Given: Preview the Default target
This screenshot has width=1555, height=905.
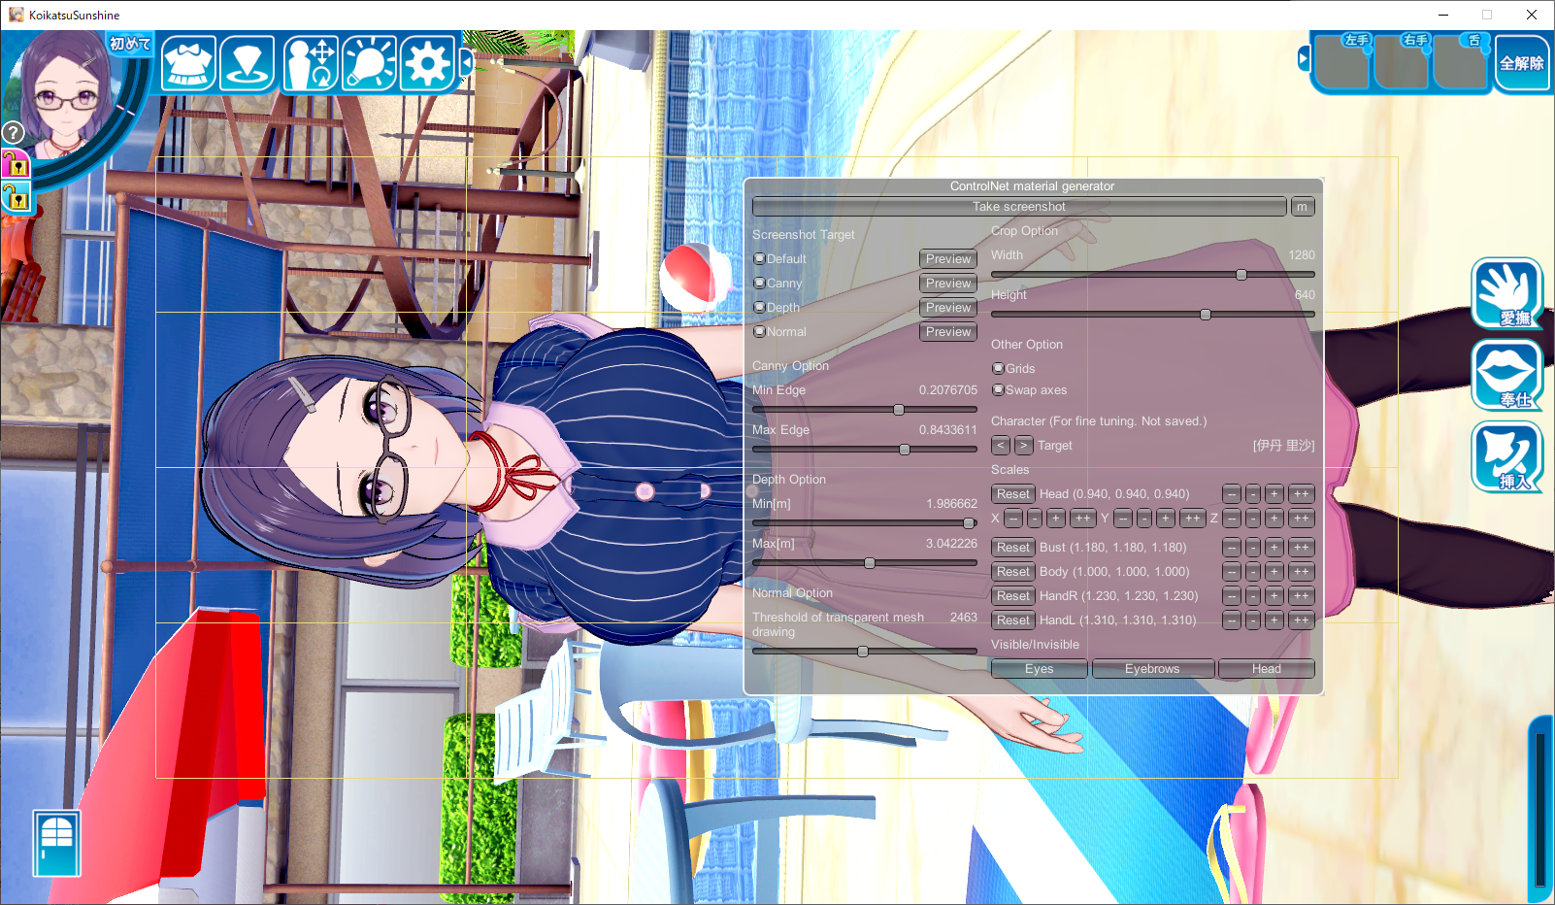Looking at the screenshot, I should click(x=948, y=259).
